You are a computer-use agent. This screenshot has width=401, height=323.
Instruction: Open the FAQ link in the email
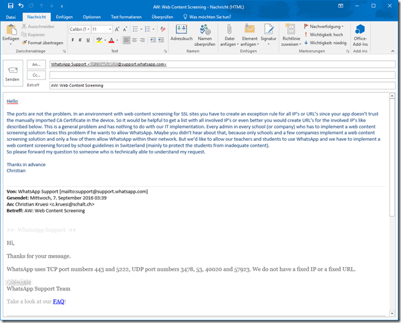coord(59,302)
